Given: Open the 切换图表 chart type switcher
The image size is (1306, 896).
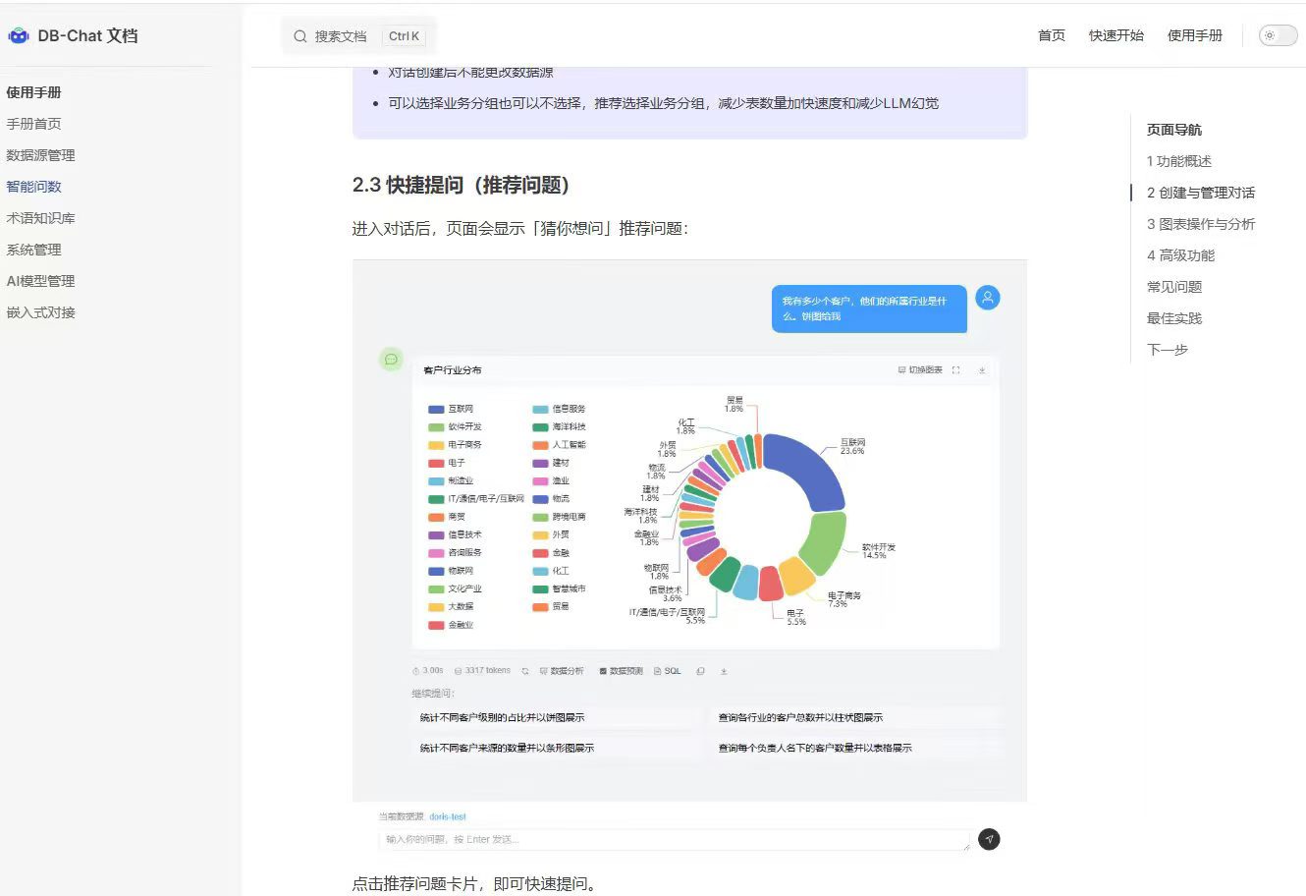Looking at the screenshot, I should pyautogui.click(x=920, y=370).
